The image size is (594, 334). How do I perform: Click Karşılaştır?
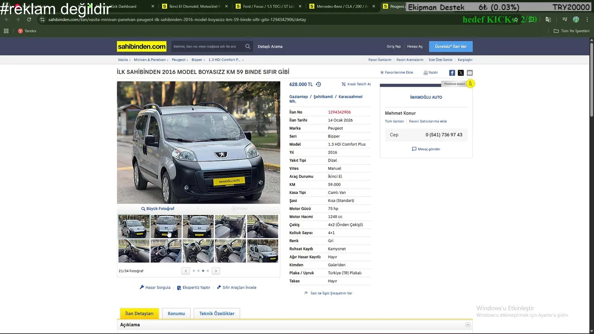[465, 60]
